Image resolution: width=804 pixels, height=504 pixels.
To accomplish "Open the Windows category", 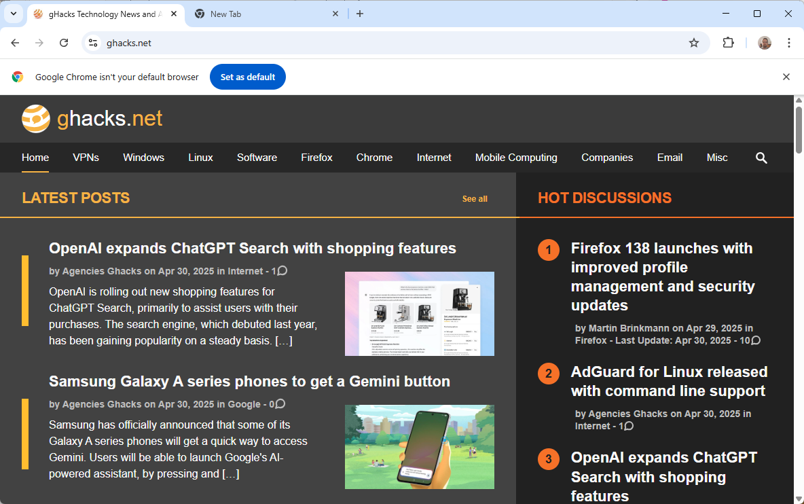I will (143, 158).
